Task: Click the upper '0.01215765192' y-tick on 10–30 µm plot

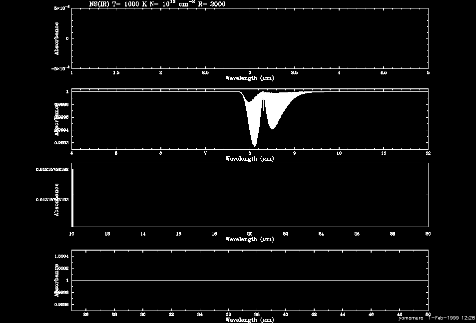Action: [52, 170]
